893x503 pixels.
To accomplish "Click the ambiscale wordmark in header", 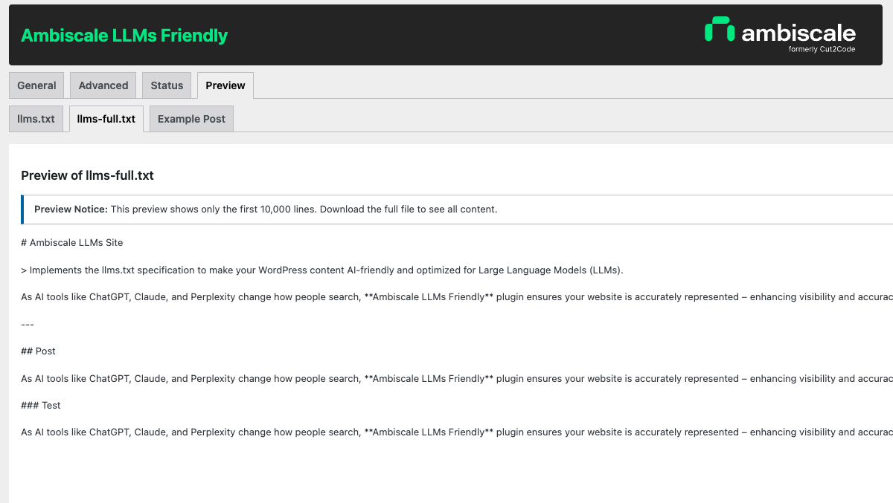I will tap(798, 33).
